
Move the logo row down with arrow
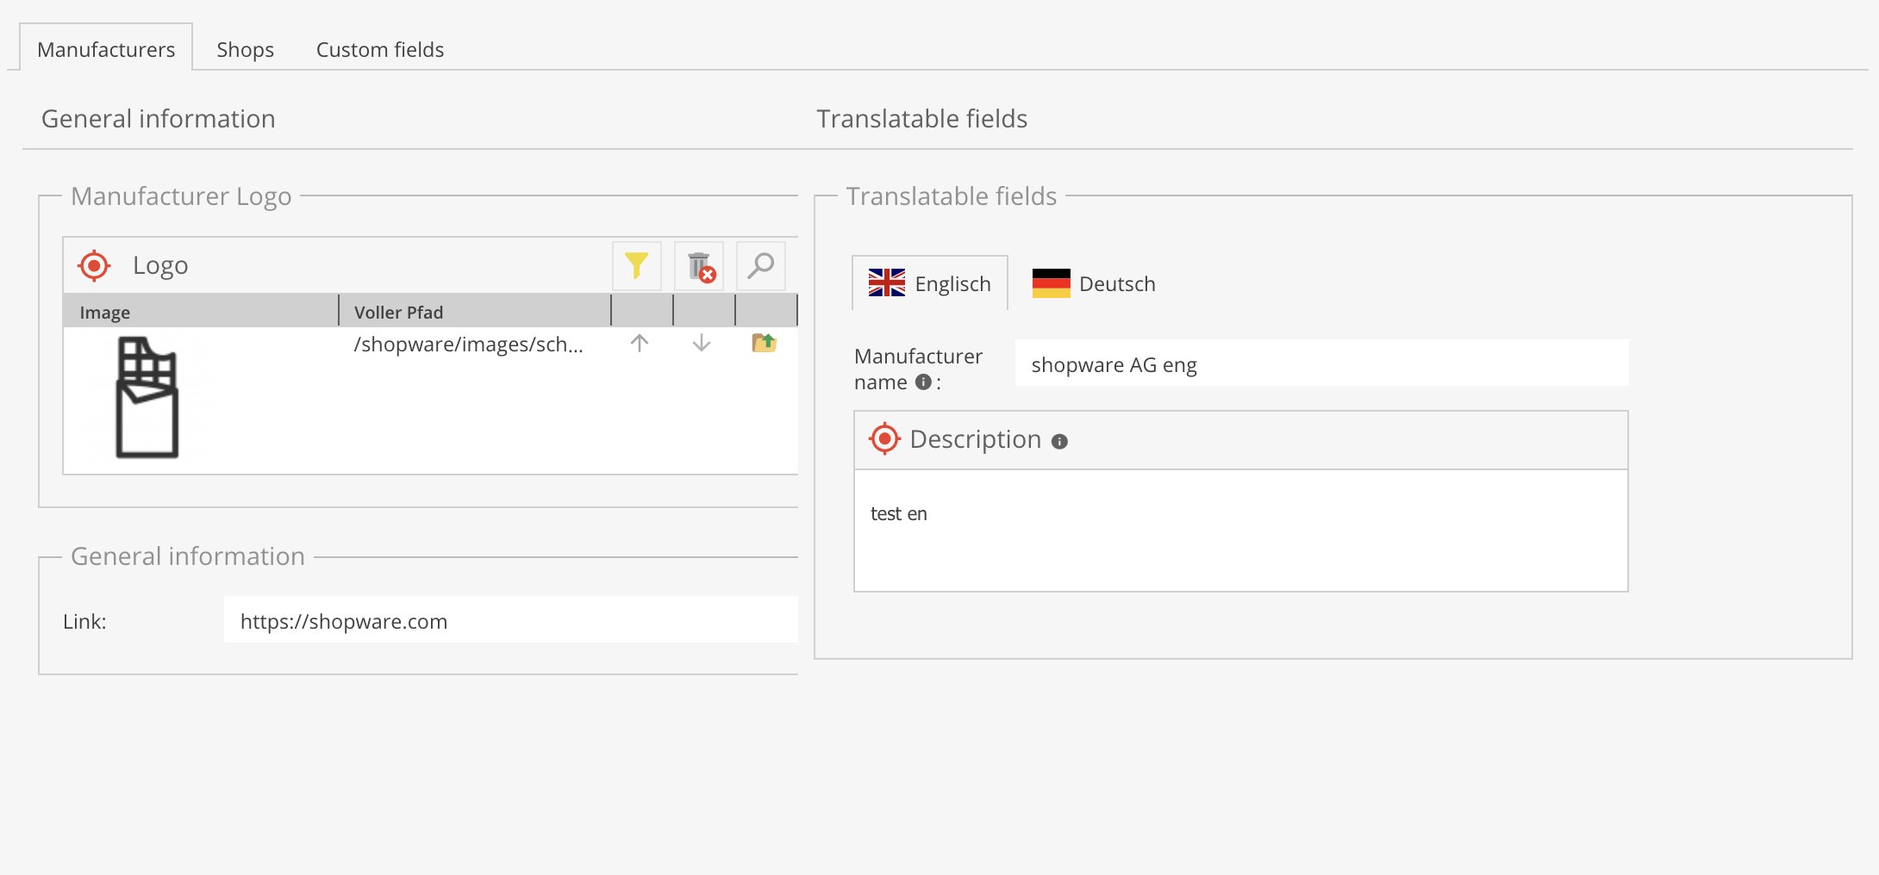pos(702,344)
